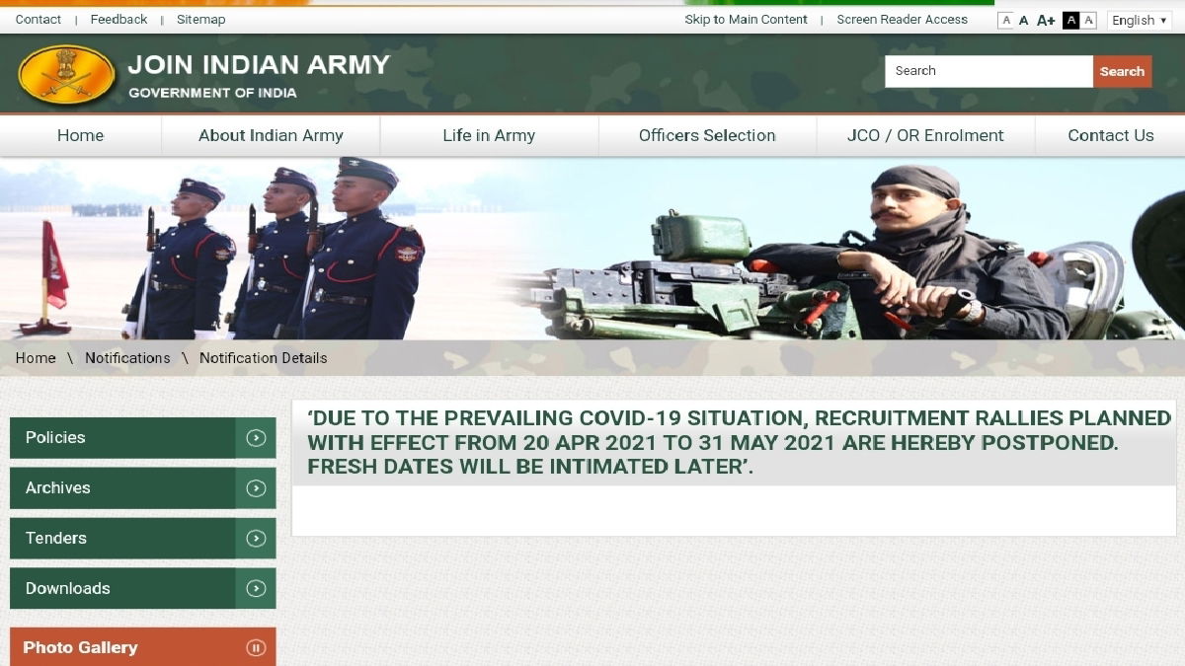Click the arrow icon beside Archives
The height and width of the screenshot is (666, 1185).
256,488
